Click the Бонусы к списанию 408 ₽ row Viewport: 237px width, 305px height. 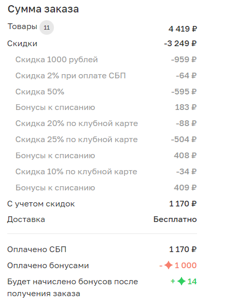click(x=106, y=156)
